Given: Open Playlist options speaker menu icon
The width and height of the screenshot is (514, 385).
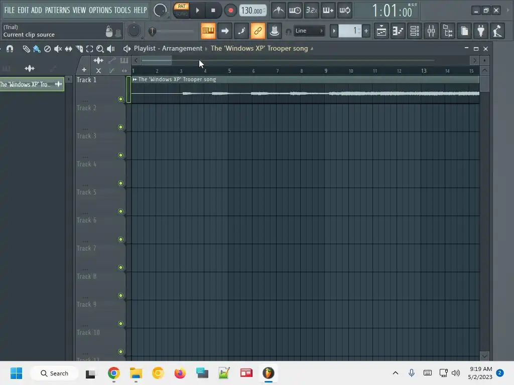Looking at the screenshot, I should point(127,49).
